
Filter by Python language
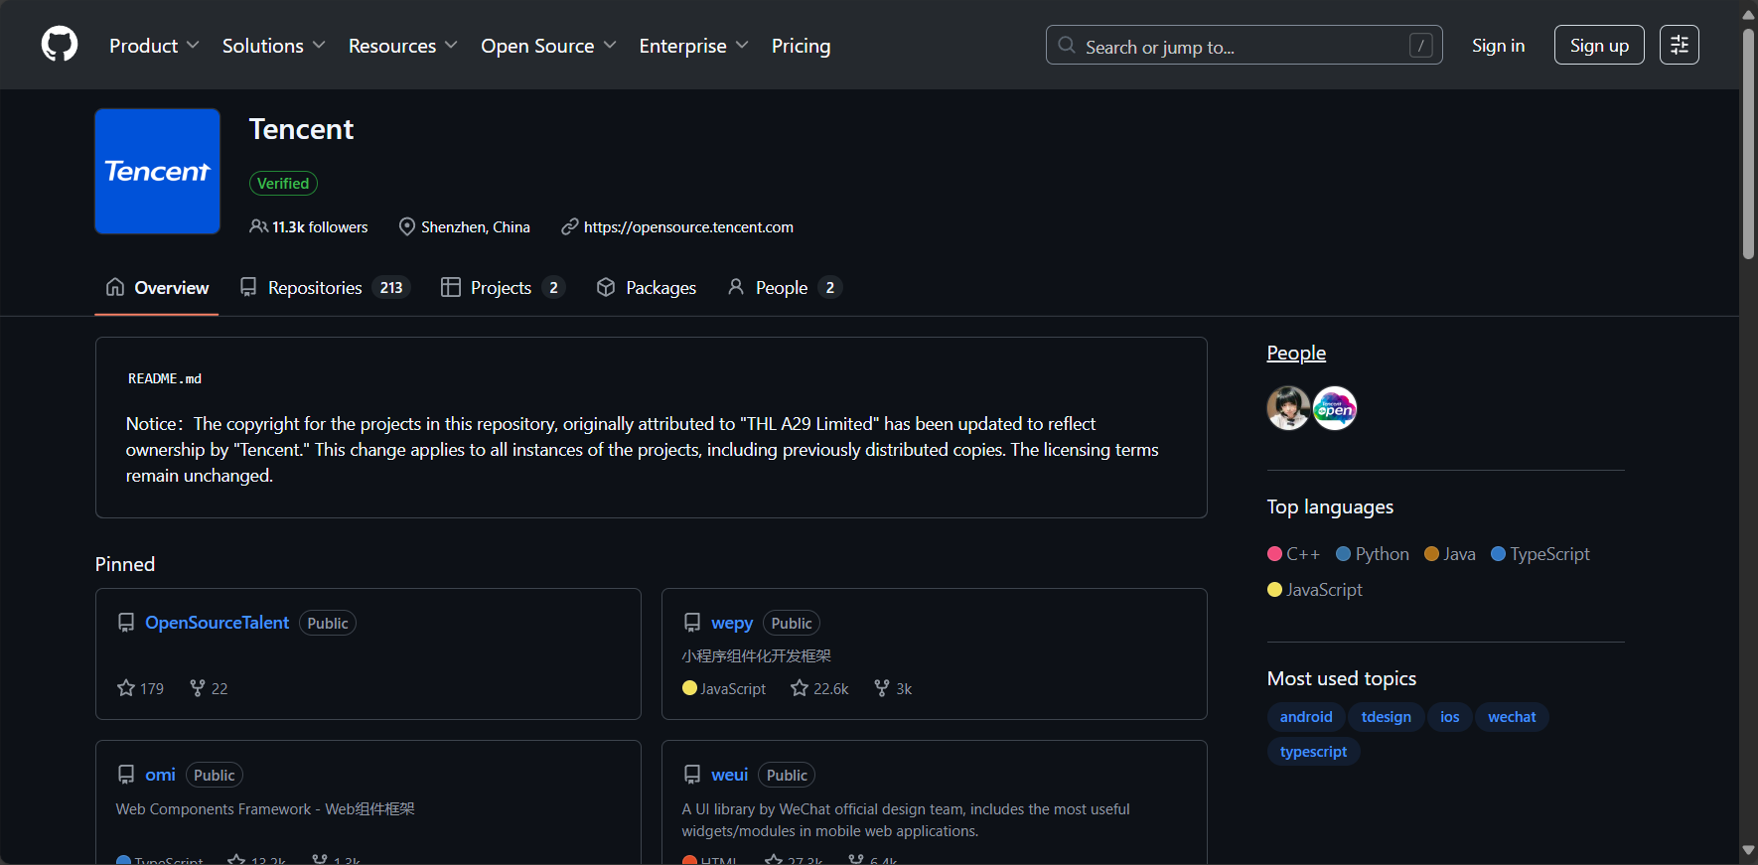point(1373,554)
